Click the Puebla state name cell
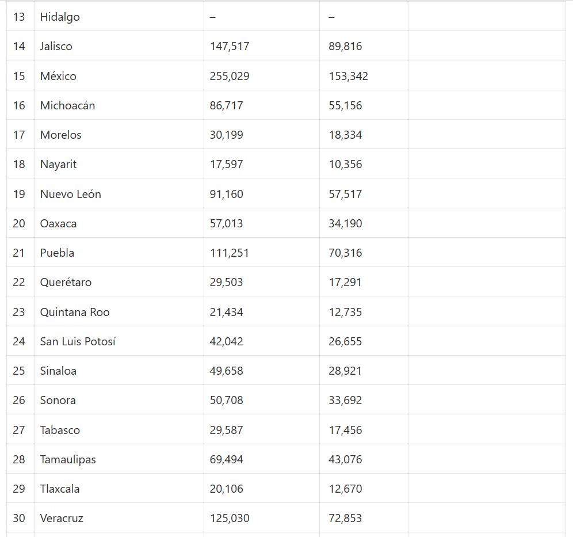This screenshot has width=573, height=537. 57,253
